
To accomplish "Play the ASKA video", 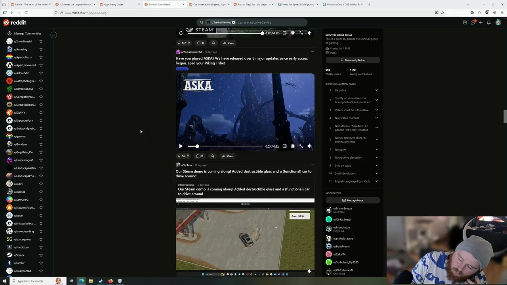I will tap(181, 146).
